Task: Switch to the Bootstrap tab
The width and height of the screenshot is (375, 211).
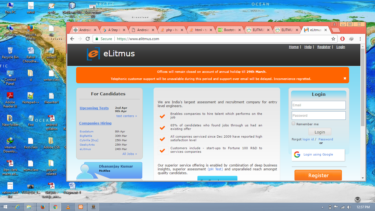Action: click(227, 30)
